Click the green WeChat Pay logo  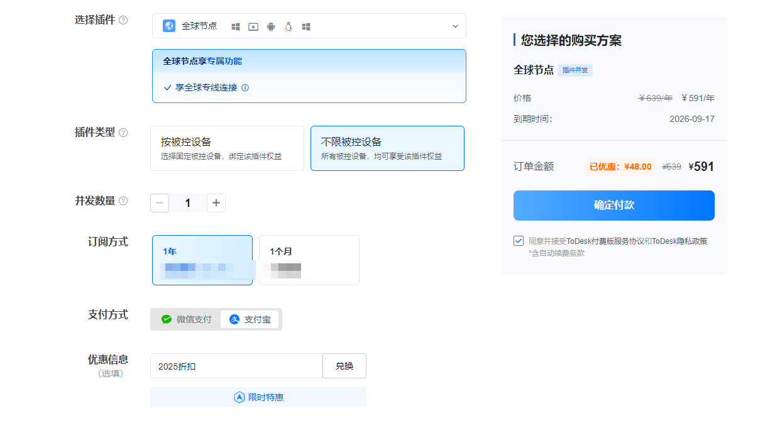coord(167,319)
